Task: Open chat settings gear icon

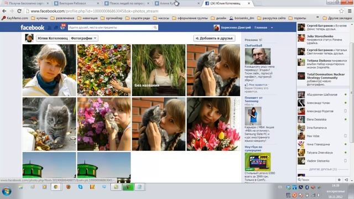Action: click(339, 180)
